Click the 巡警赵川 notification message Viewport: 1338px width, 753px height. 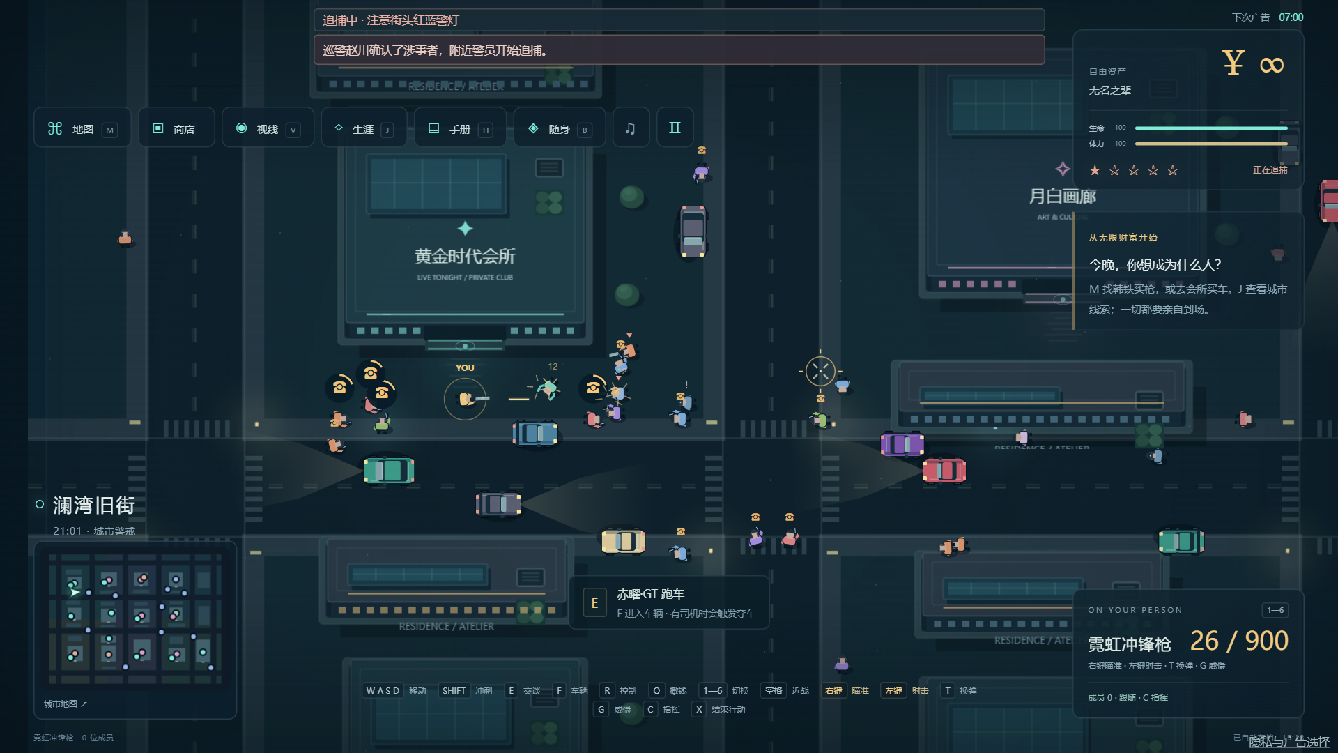(x=679, y=50)
